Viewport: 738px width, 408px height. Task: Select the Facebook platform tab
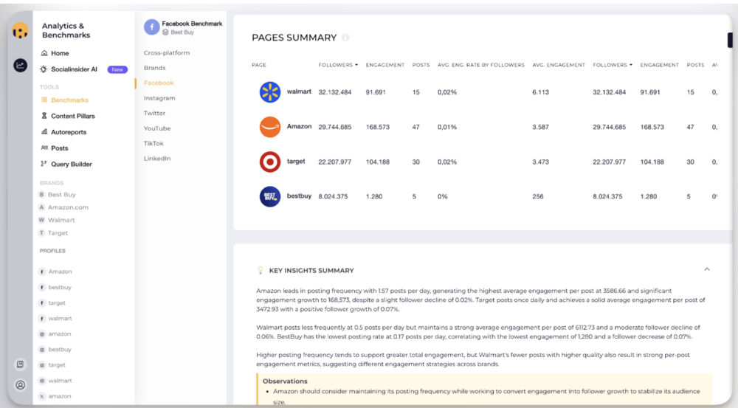[159, 83]
